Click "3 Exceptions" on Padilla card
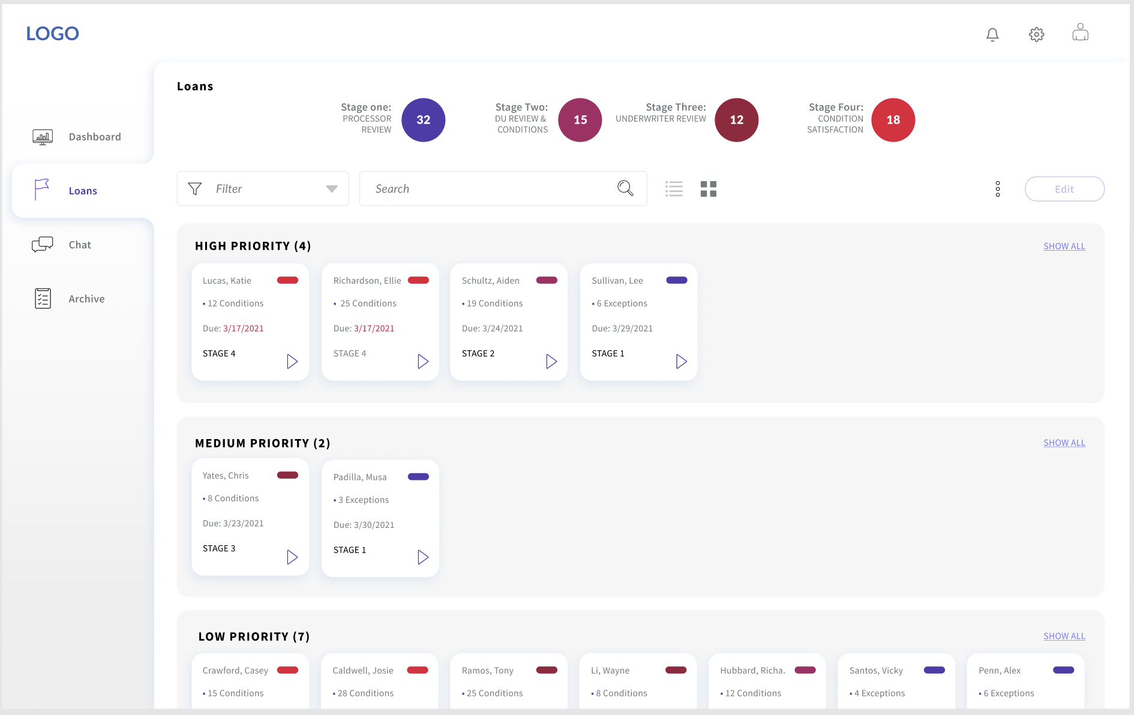 tap(363, 500)
